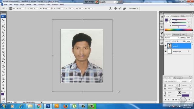Select the Blur tool

click(3, 58)
